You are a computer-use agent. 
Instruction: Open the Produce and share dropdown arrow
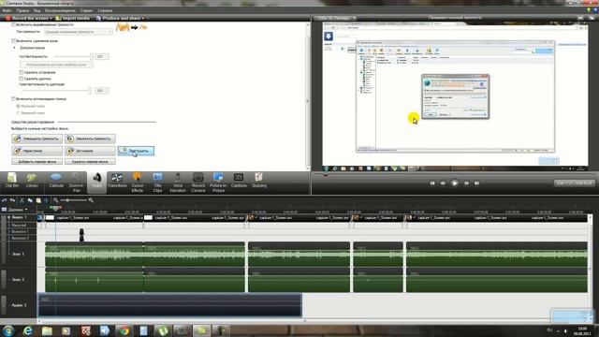[x=143, y=18]
